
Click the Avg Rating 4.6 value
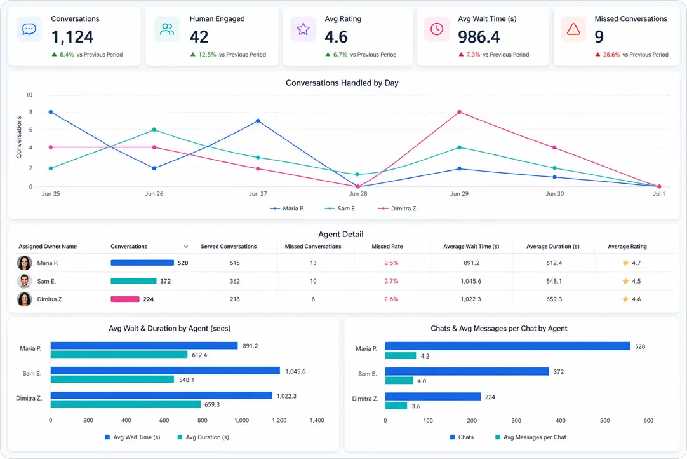click(x=336, y=37)
